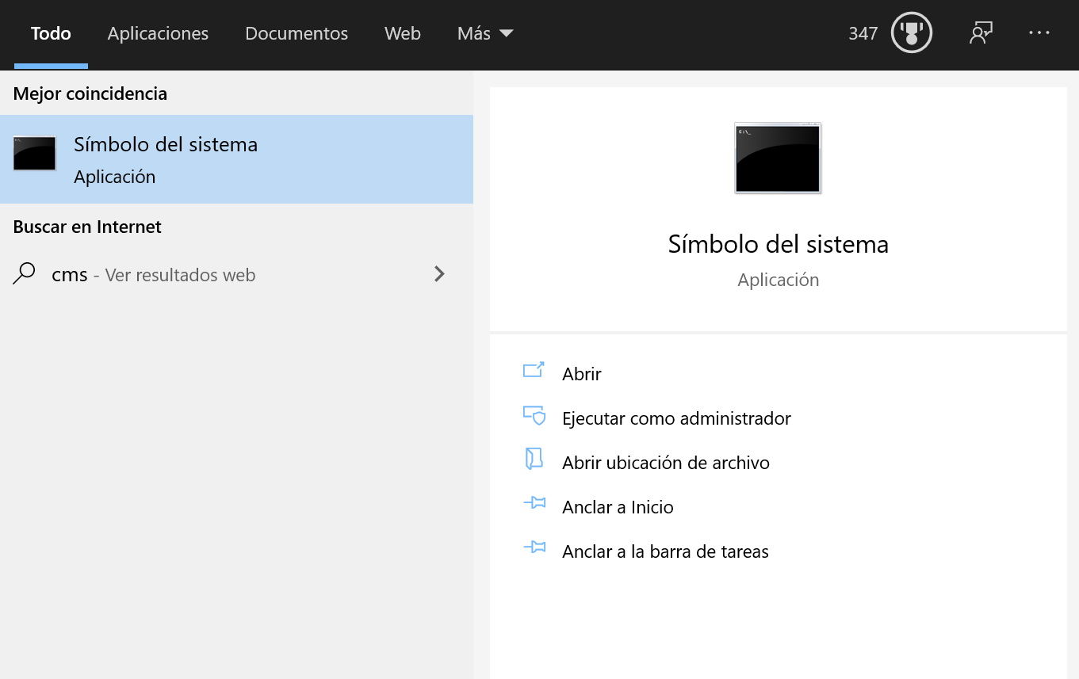The height and width of the screenshot is (679, 1079).
Task: Click the Abrir open-window icon
Action: (x=534, y=371)
